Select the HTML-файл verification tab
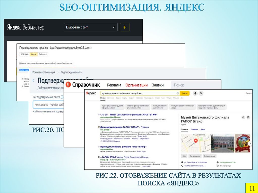The width and height of the screenshot is (258, 193). 24,54
